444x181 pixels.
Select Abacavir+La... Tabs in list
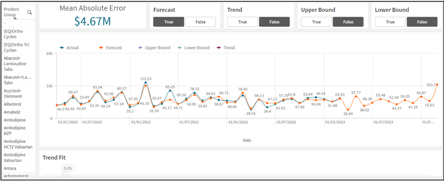(x=18, y=80)
